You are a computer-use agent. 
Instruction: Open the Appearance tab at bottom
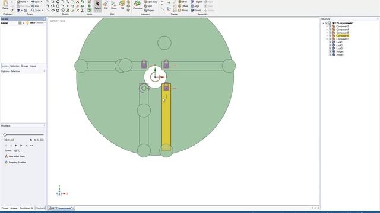tap(14, 208)
